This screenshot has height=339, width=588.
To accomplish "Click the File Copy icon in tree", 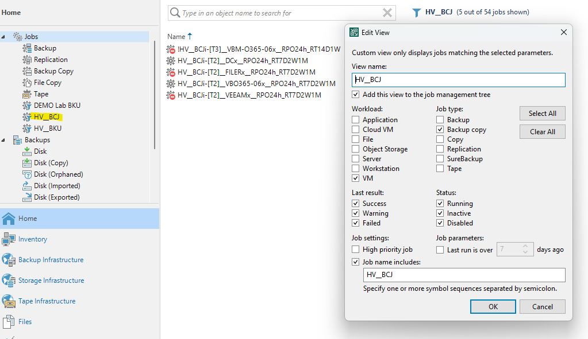I will coord(26,83).
